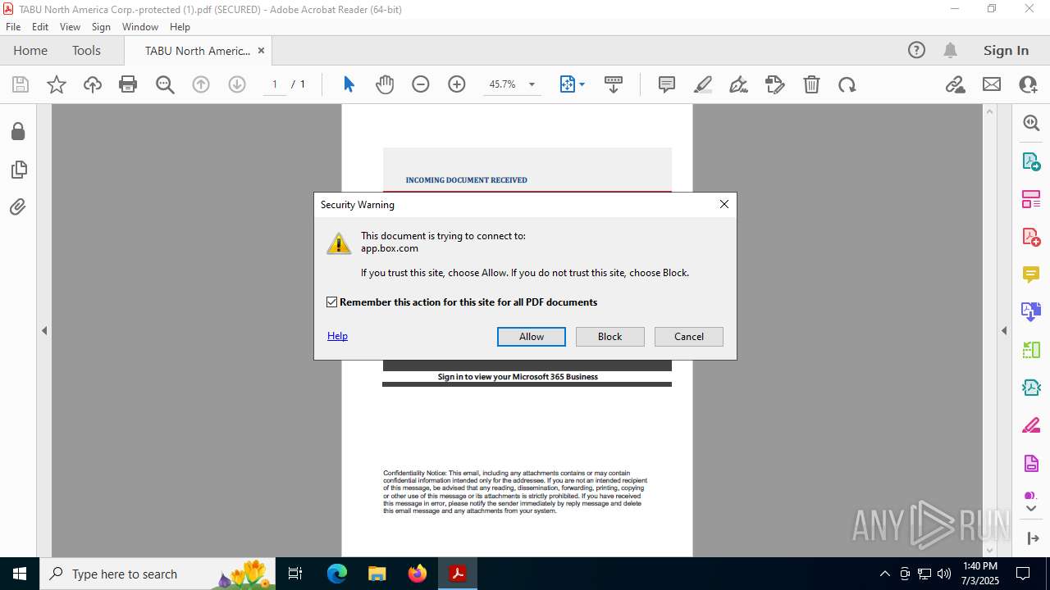Viewport: 1050px width, 590px height.
Task: Send file by email envelope icon
Action: click(x=992, y=84)
